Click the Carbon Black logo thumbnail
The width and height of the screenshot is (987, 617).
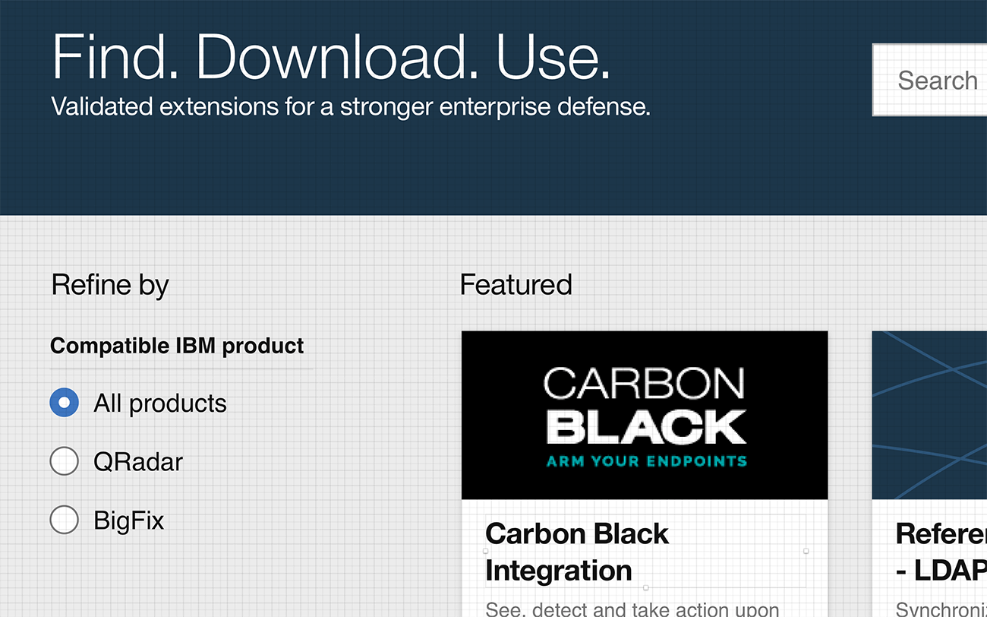pyautogui.click(x=645, y=414)
